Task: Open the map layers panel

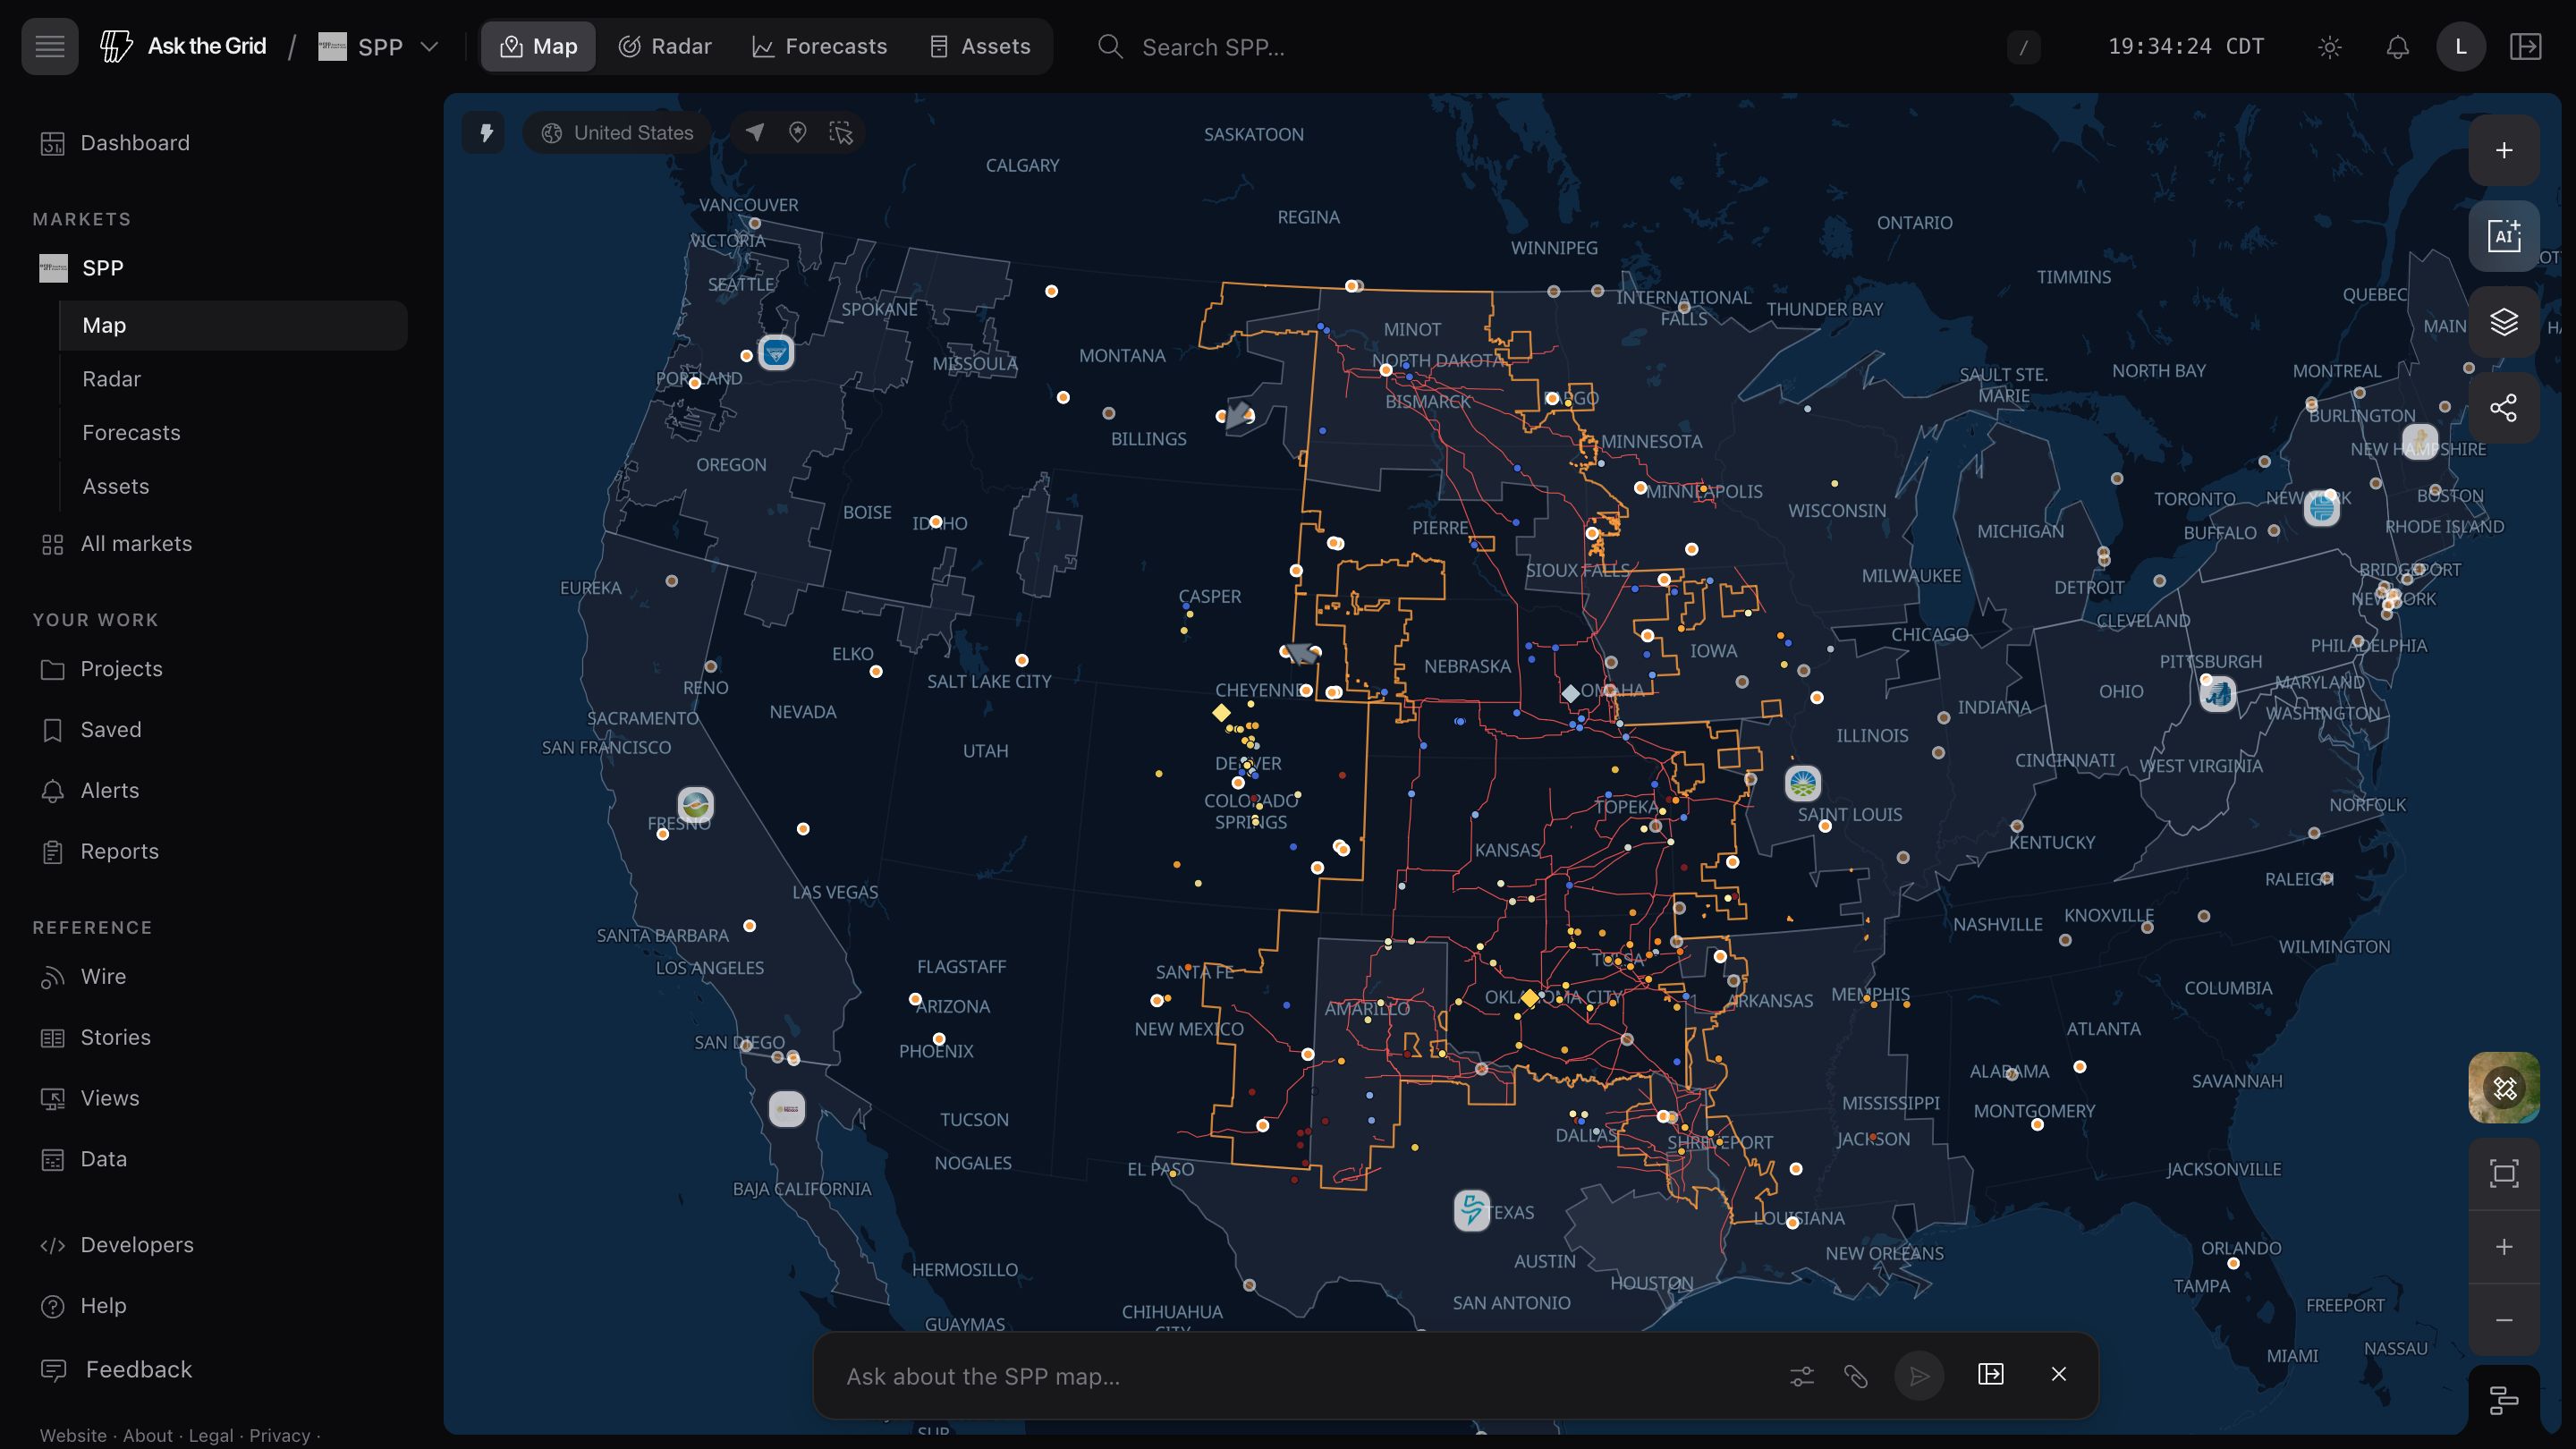Action: coord(2504,322)
